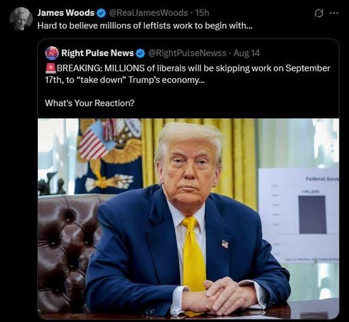
Task: Click the 15h post timestamp
Action: [x=202, y=13]
